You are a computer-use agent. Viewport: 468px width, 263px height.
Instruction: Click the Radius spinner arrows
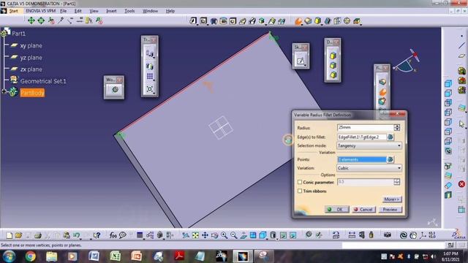(x=396, y=128)
